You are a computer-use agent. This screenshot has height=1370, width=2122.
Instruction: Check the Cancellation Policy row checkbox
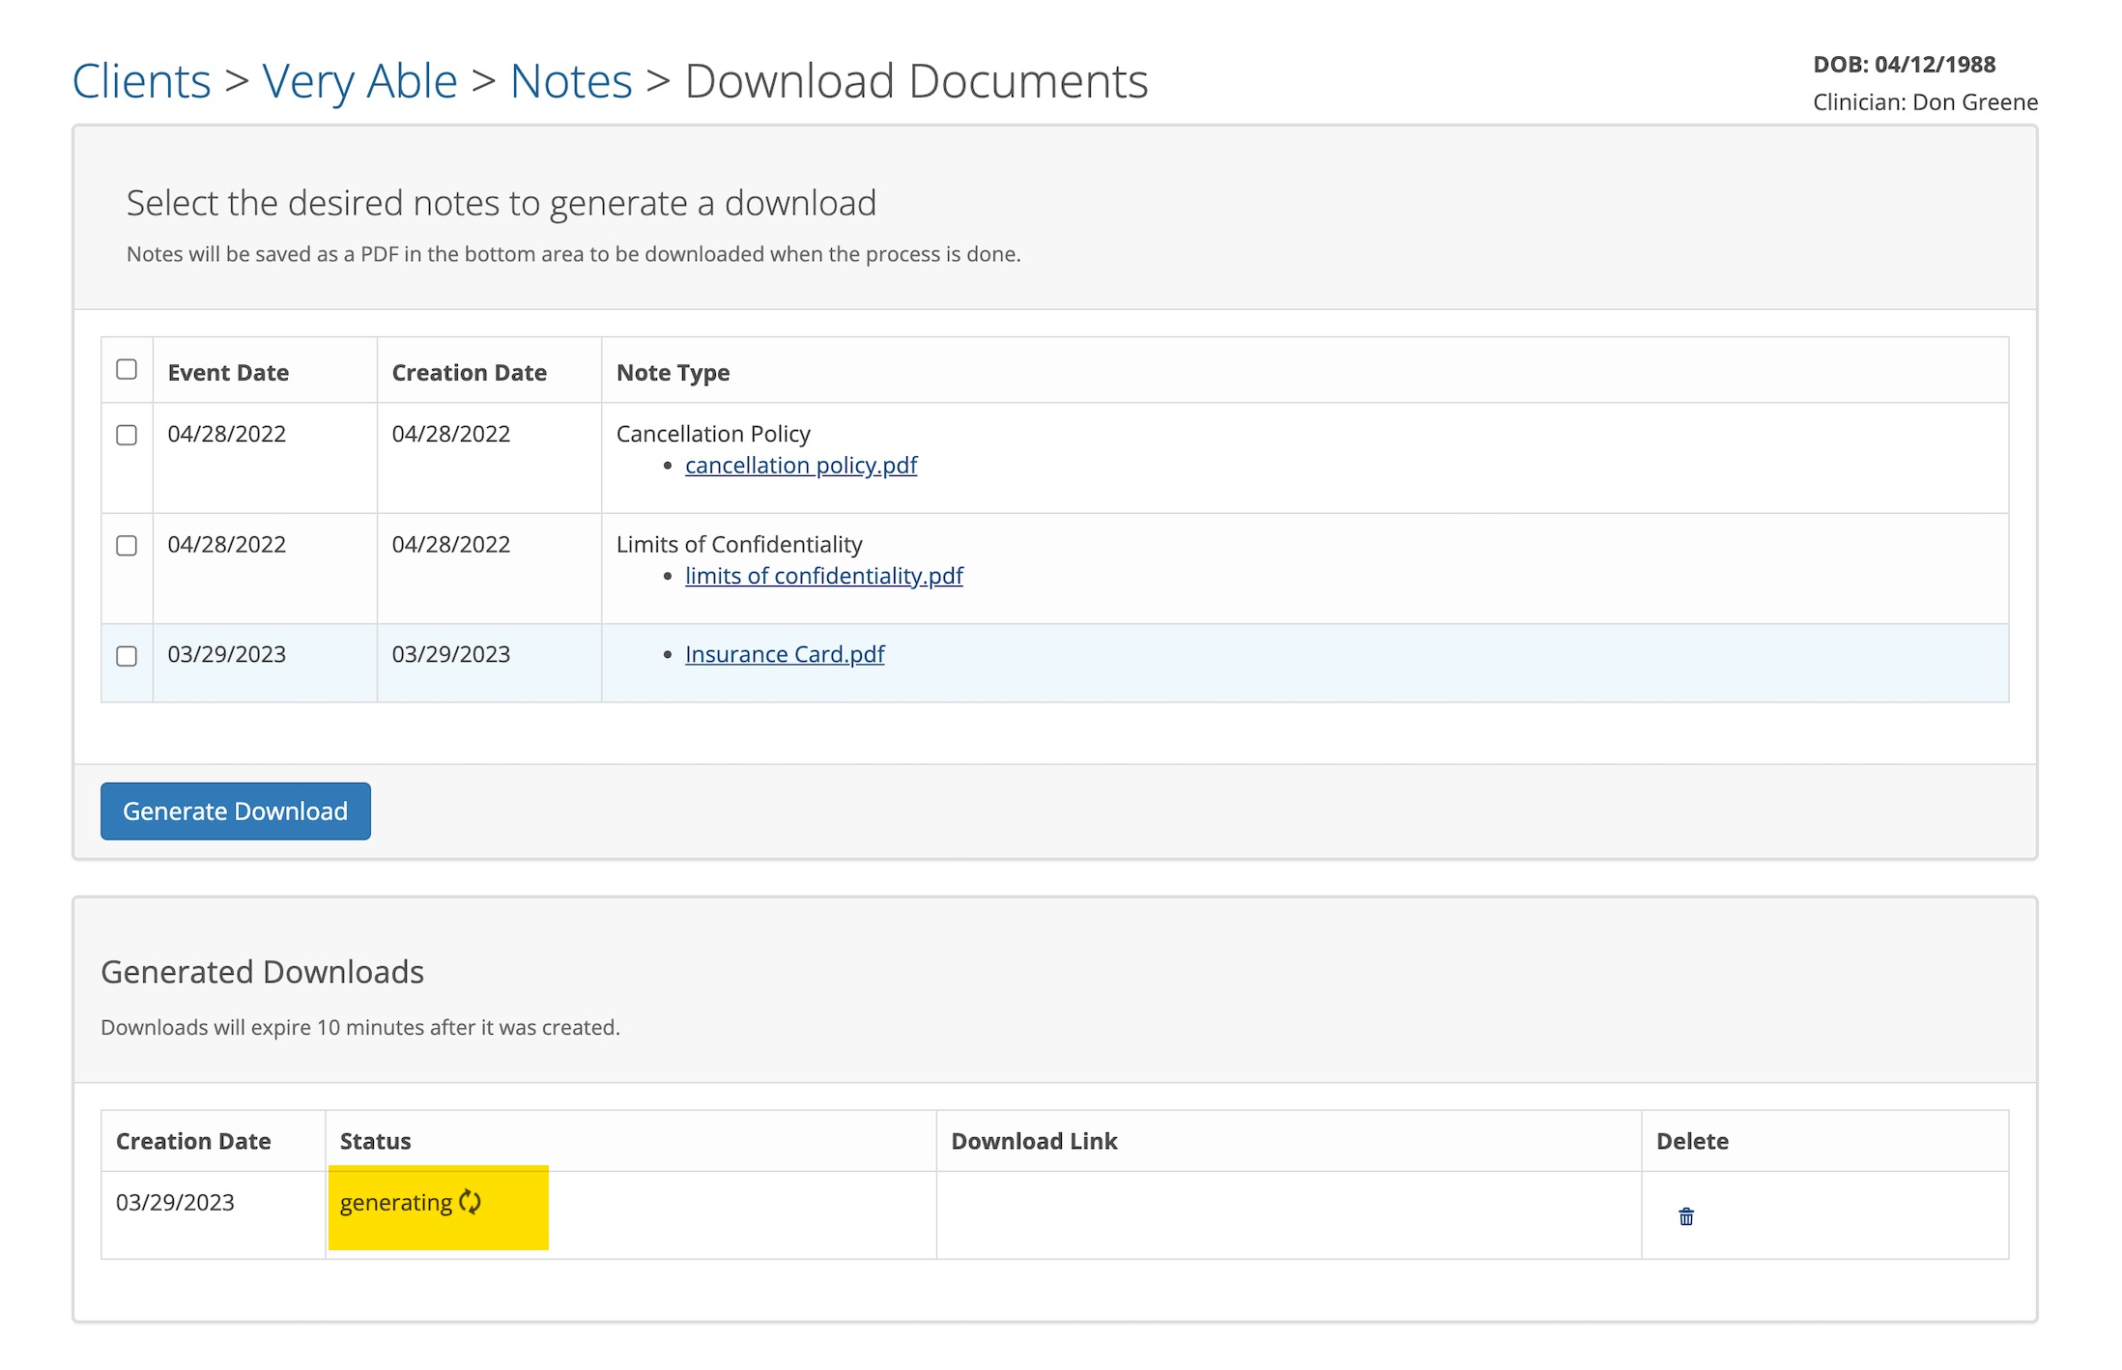(127, 437)
